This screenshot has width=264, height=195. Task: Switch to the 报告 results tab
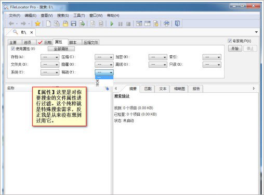tap(196, 89)
